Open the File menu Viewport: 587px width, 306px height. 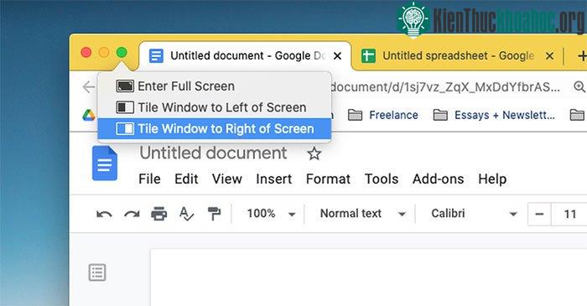149,179
